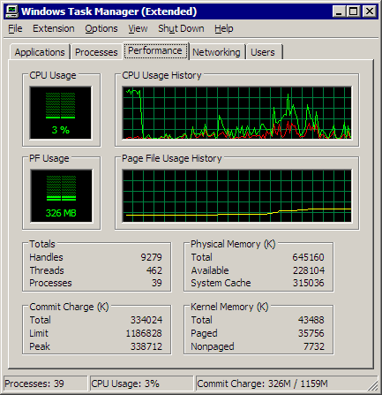Click the window resize grip in the corner
382x395 pixels.
click(x=373, y=385)
